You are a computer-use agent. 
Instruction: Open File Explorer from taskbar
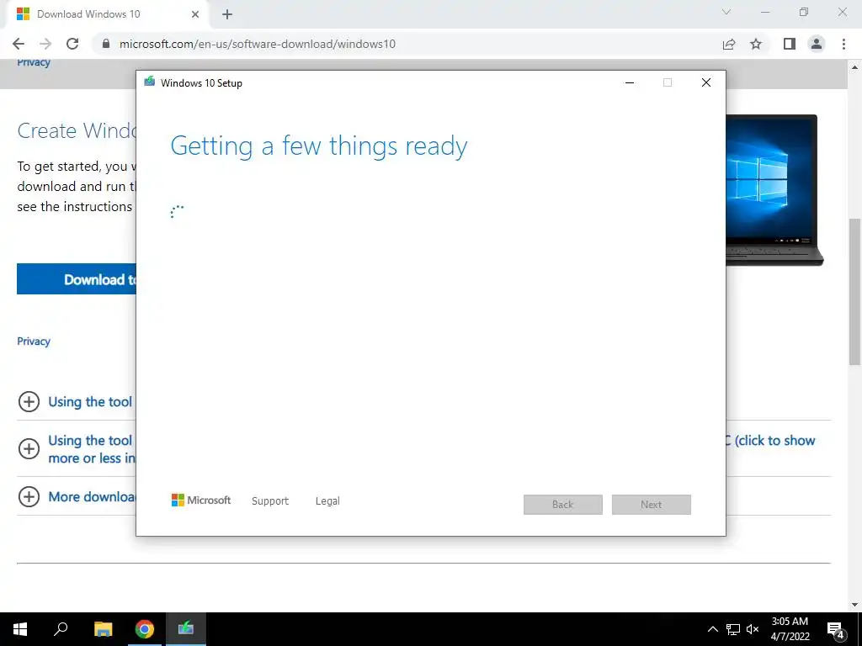tap(103, 629)
